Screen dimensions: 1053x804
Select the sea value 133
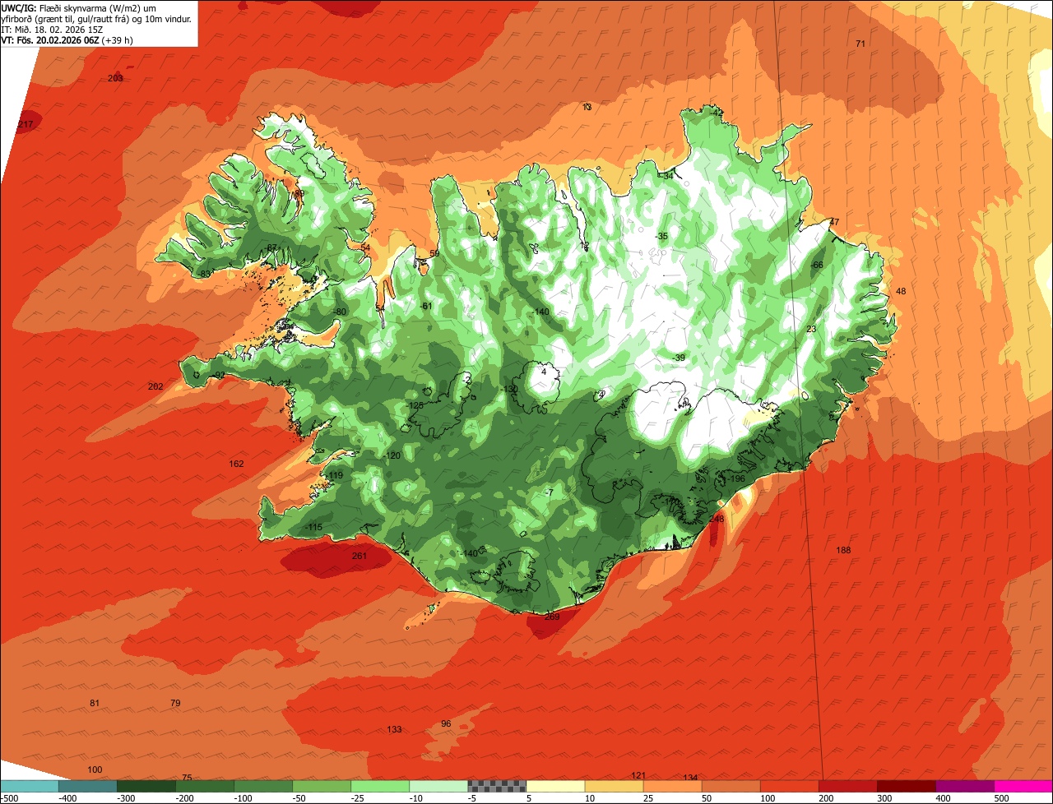tap(394, 730)
